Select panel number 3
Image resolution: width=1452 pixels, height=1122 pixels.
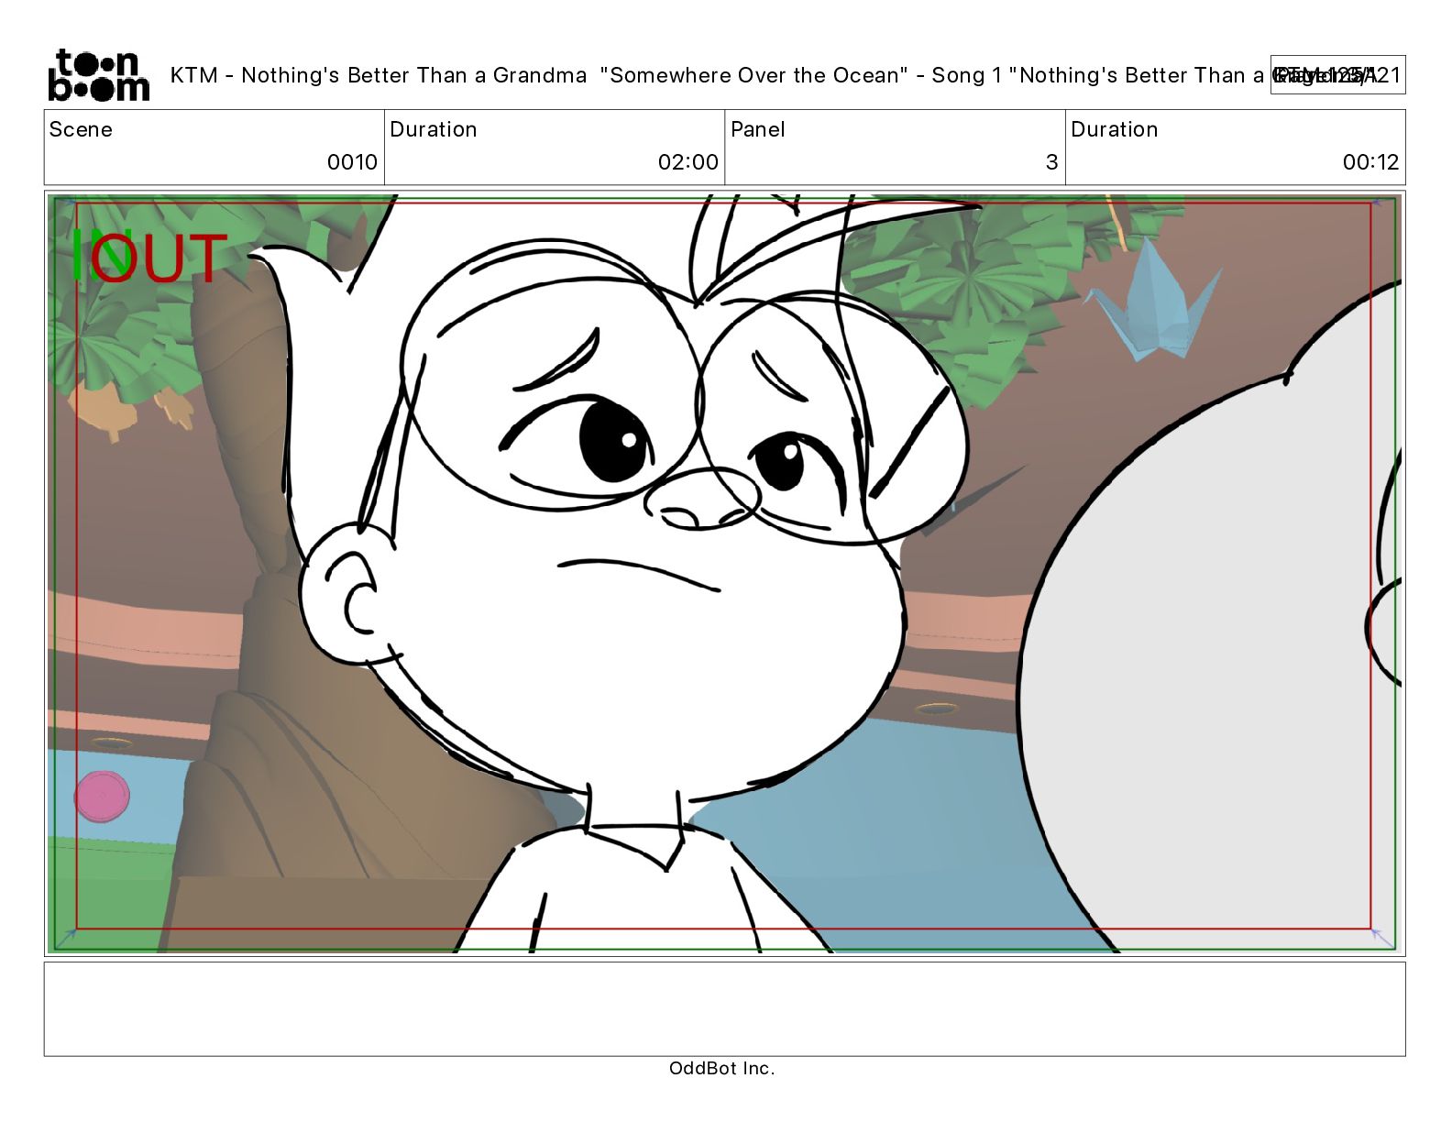tap(1051, 162)
